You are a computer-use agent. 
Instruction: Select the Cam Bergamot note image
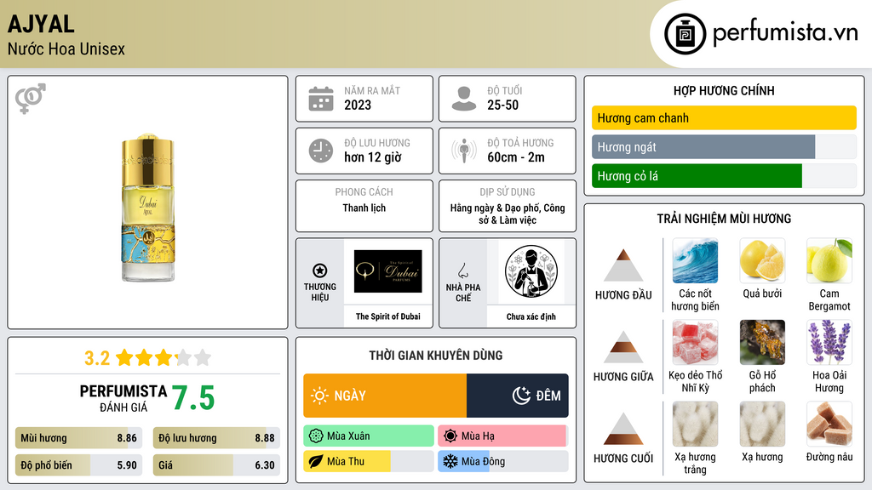[x=829, y=261]
